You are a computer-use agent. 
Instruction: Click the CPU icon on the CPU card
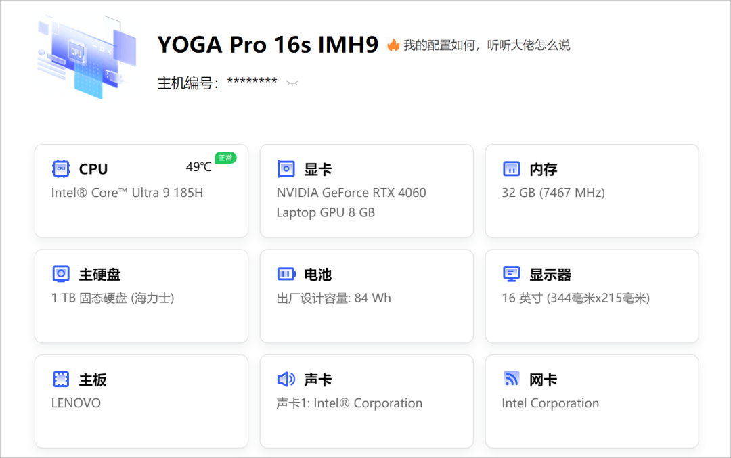[x=62, y=168]
